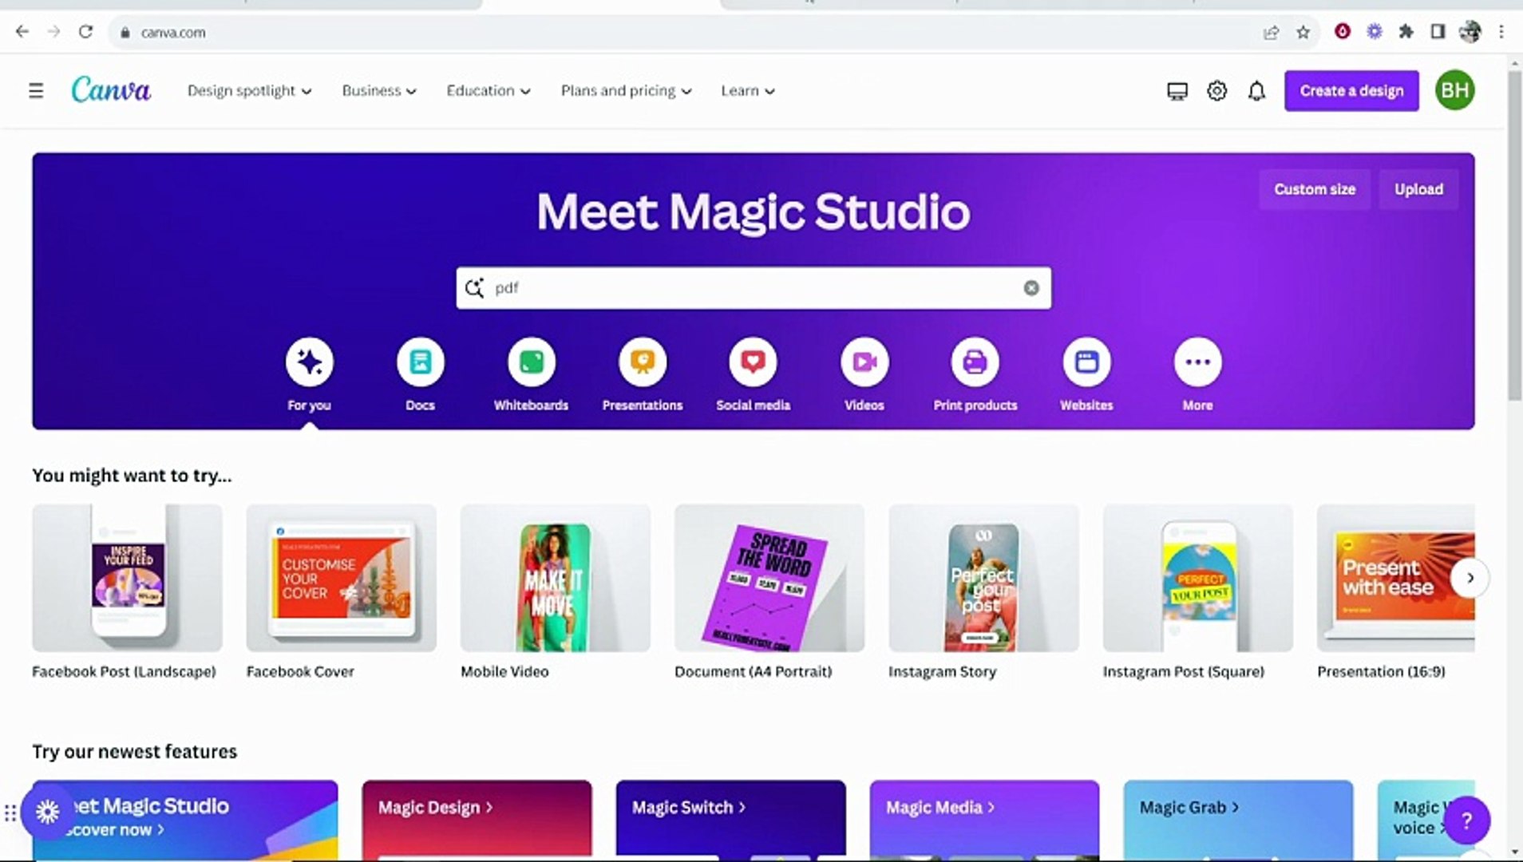The image size is (1523, 862).
Task: Click the Social media icon
Action: (753, 362)
